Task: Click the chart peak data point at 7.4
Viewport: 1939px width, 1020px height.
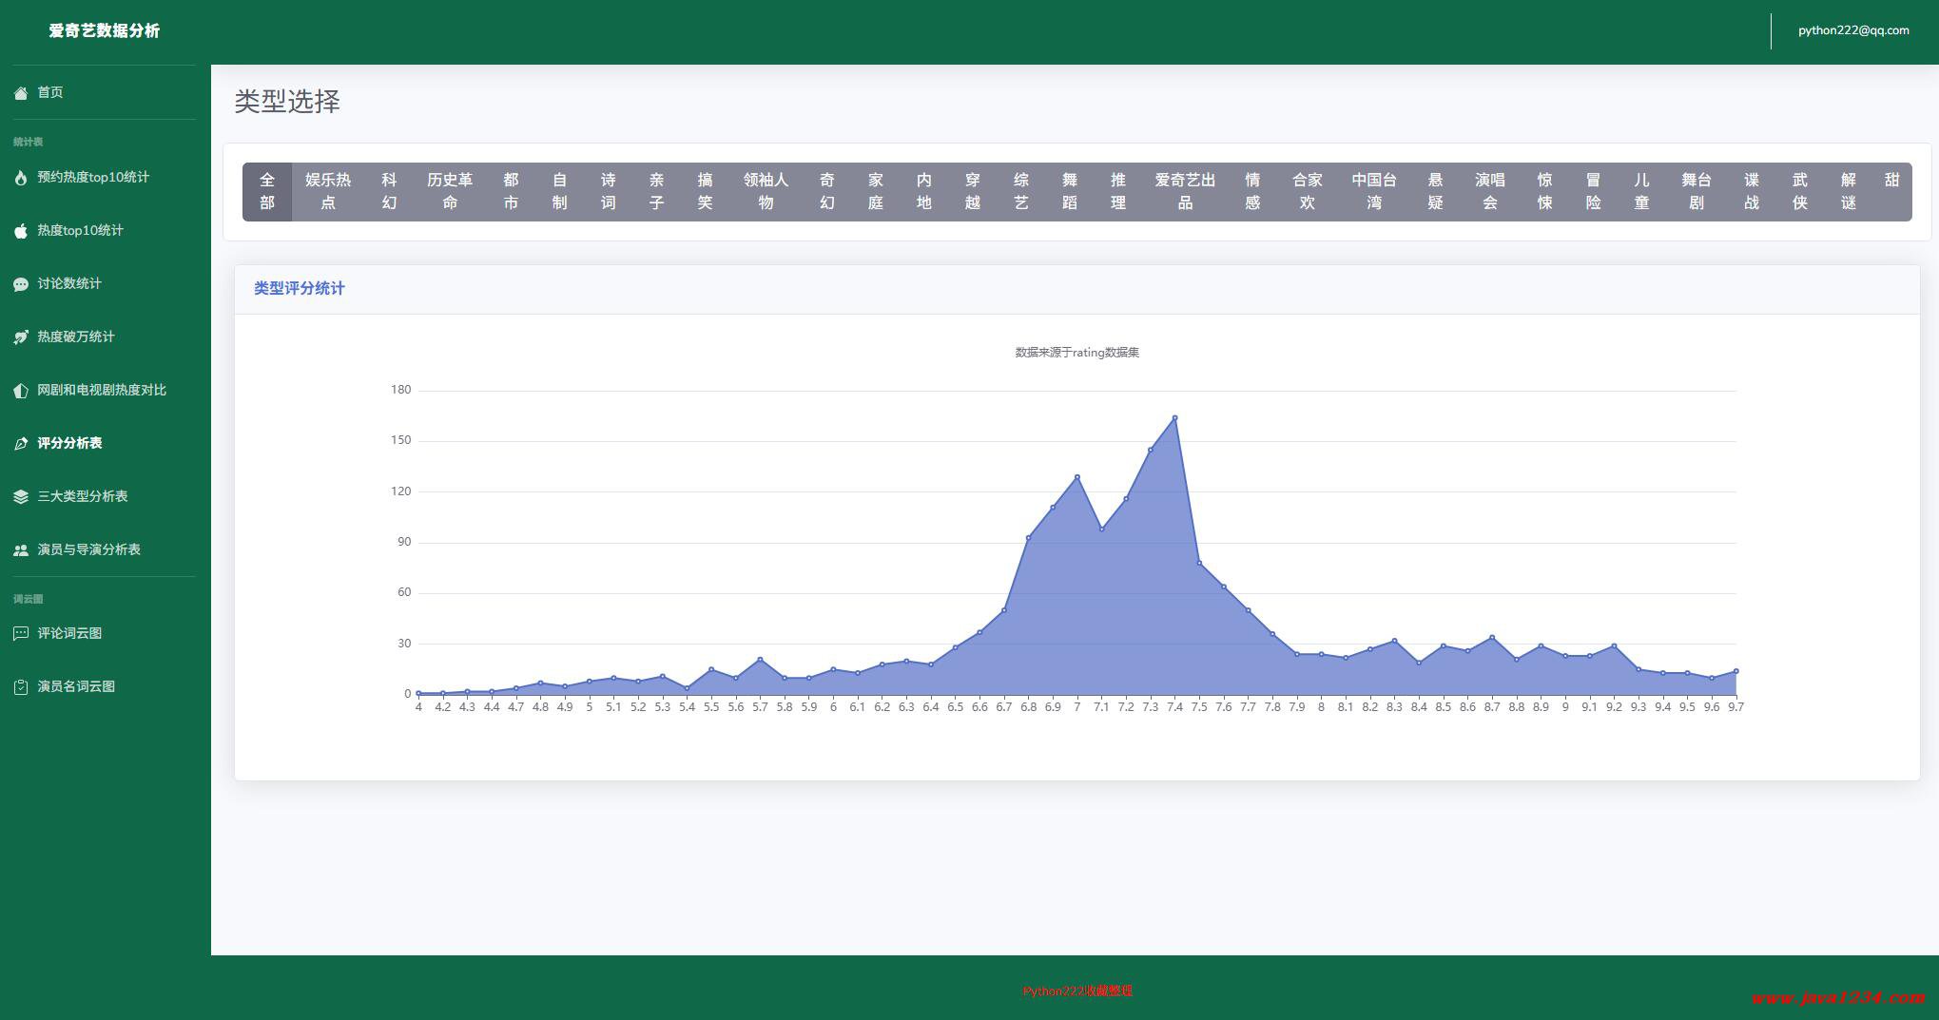Action: (x=1174, y=417)
